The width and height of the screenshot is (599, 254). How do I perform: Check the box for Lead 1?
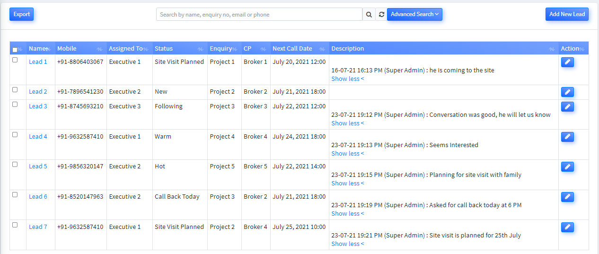15,60
